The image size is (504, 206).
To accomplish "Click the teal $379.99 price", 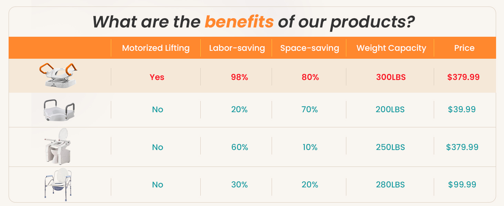I will (x=462, y=147).
